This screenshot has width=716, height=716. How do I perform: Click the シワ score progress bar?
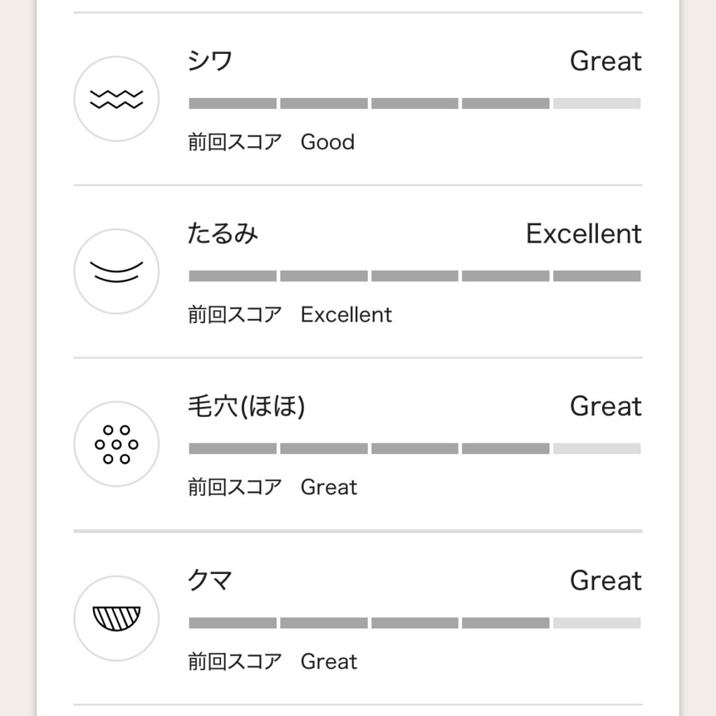pos(415,103)
